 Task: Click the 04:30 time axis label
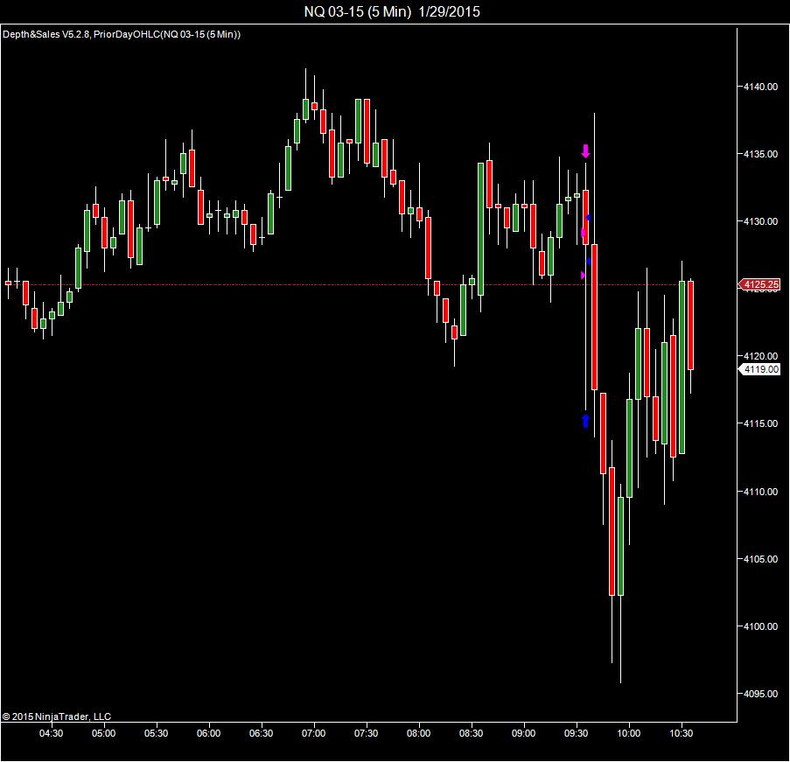pyautogui.click(x=51, y=733)
